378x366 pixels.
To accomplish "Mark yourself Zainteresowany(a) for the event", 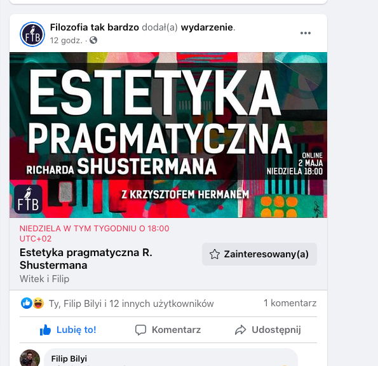I will [259, 254].
